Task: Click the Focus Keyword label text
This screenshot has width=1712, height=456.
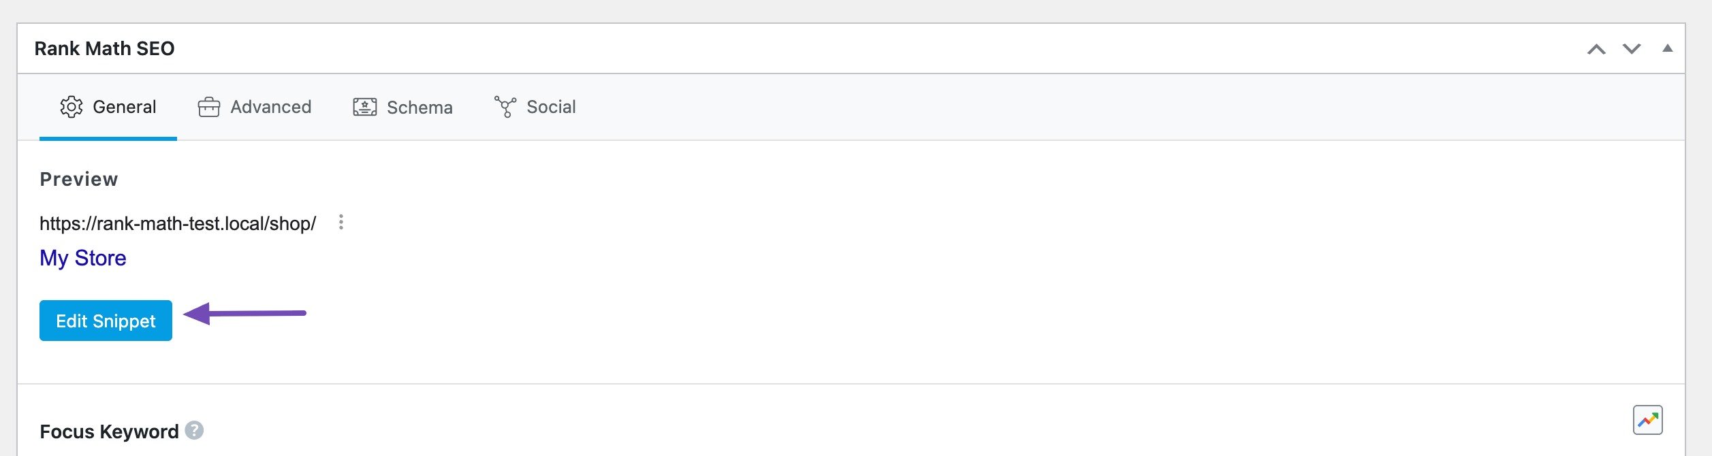Action: (x=109, y=431)
